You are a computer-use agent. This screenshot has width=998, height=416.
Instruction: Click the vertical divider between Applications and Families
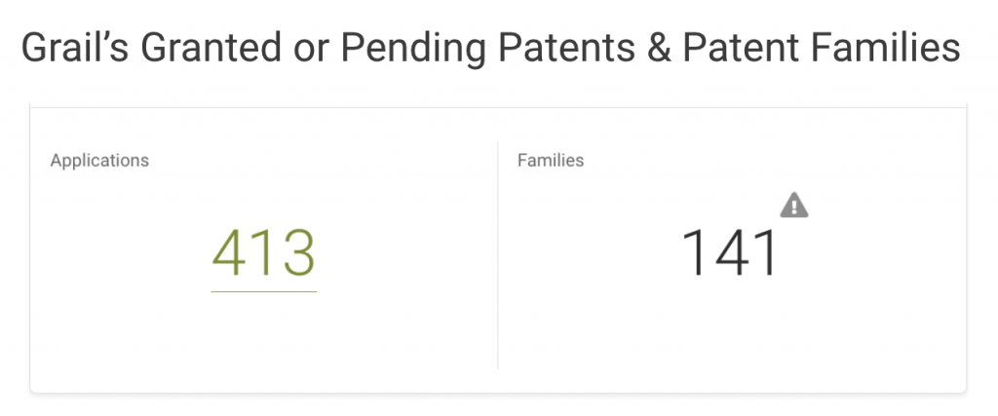click(x=498, y=254)
